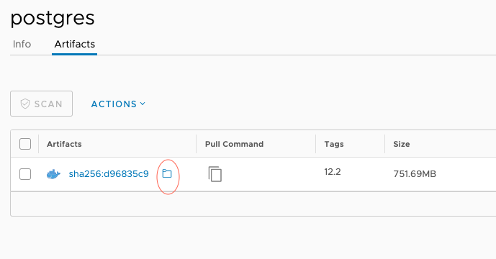Select the Artifacts tab

tap(75, 44)
